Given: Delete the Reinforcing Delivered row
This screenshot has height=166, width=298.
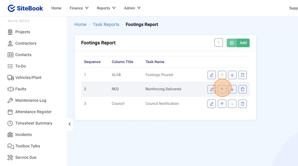Looking at the screenshot, I should 242,89.
